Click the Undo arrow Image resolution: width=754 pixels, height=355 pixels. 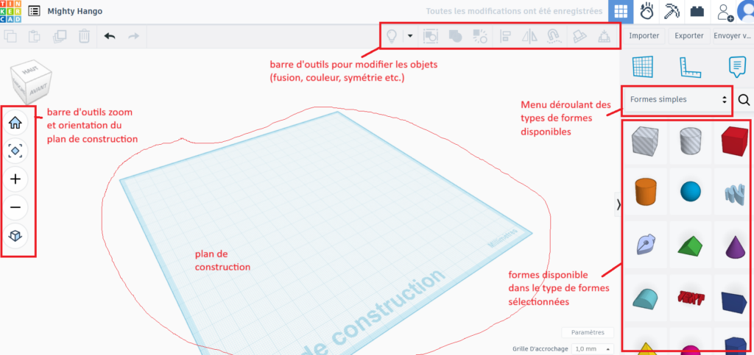point(110,35)
